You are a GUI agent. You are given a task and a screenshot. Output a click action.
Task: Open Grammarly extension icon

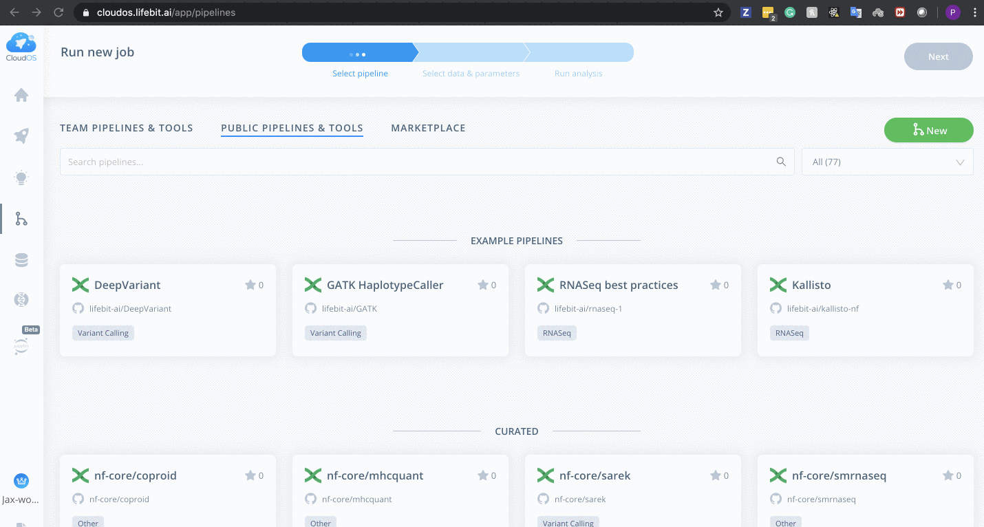pyautogui.click(x=790, y=12)
